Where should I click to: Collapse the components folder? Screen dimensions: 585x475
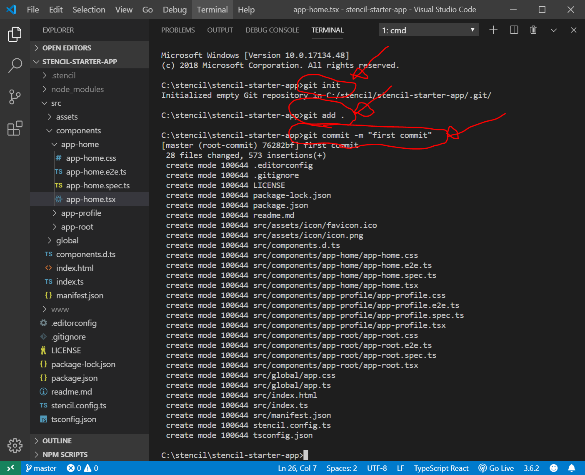pyautogui.click(x=78, y=130)
